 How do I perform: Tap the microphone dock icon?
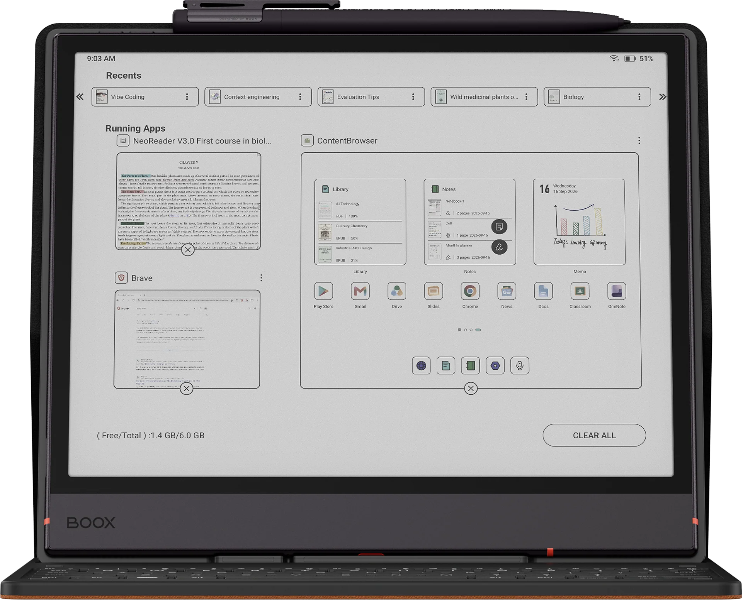(520, 365)
